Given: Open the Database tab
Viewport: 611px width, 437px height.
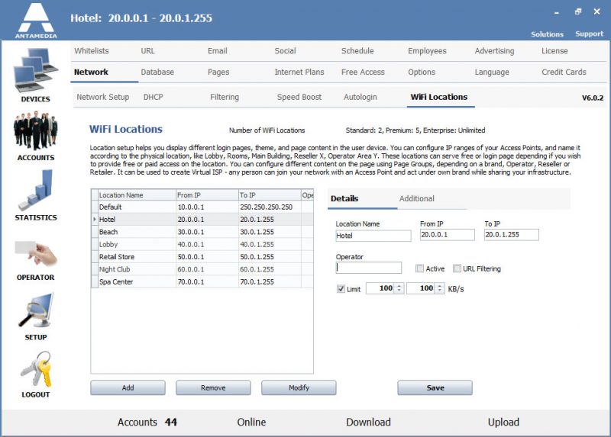Looking at the screenshot, I should tap(157, 72).
